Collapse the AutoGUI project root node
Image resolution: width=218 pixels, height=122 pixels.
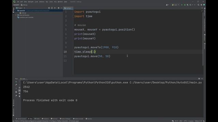click(x=16, y=11)
